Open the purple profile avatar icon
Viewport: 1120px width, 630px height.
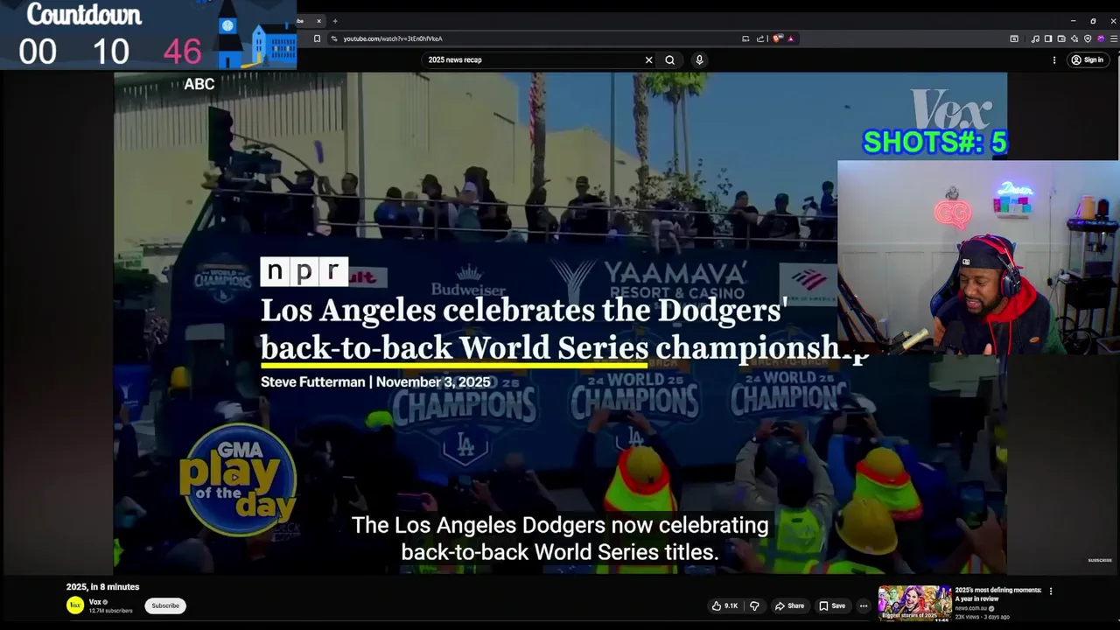point(1101,38)
